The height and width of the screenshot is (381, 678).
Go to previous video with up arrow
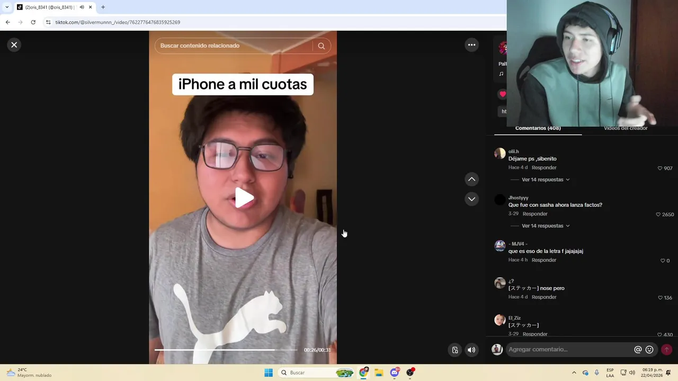click(x=471, y=179)
